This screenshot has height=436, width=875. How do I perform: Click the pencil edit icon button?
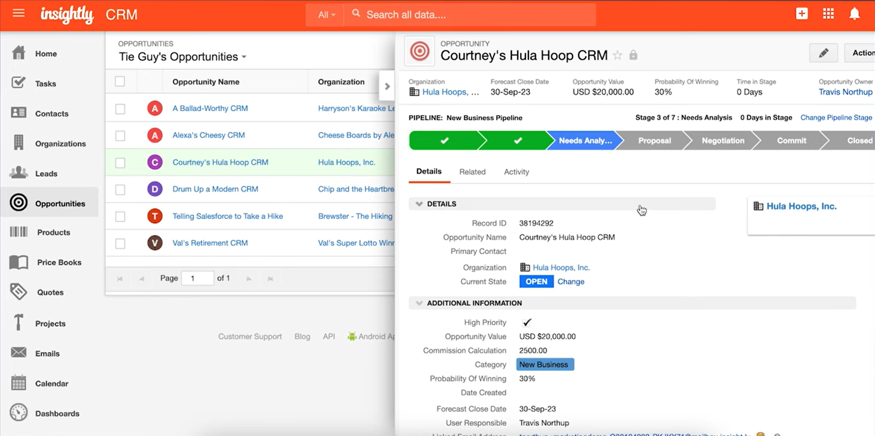tap(823, 53)
